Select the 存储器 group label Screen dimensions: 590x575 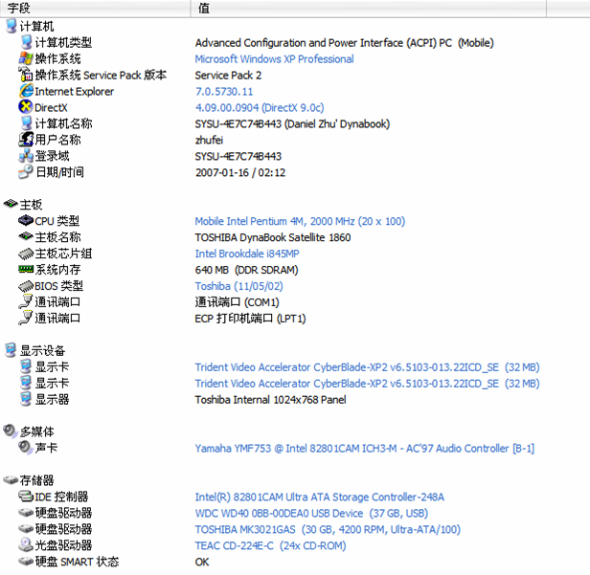tap(36, 480)
